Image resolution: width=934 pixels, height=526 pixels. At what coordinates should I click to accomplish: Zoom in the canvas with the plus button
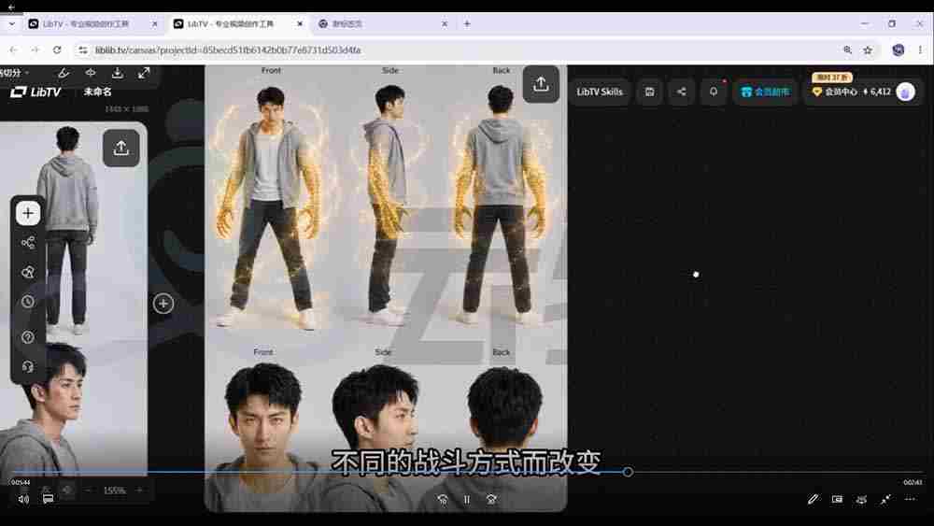[x=139, y=490]
